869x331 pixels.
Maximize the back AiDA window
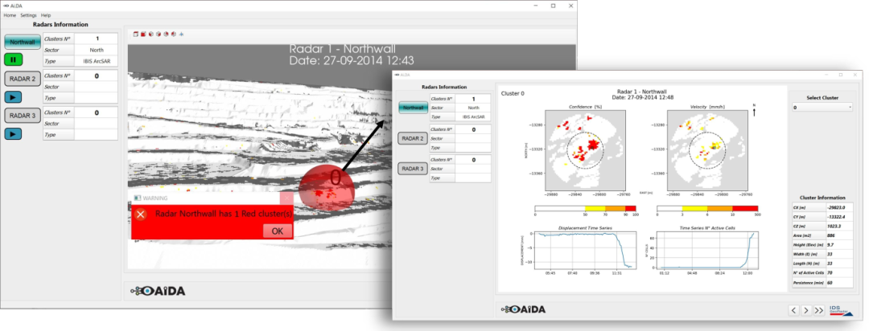click(x=553, y=6)
